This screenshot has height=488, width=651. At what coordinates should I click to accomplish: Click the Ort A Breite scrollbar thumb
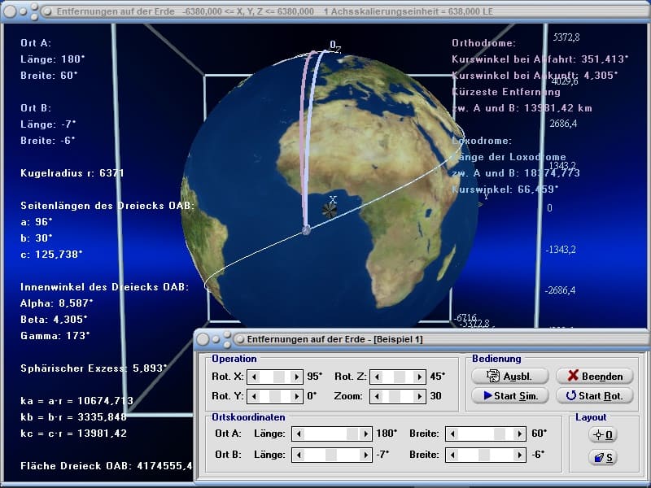tap(500, 434)
